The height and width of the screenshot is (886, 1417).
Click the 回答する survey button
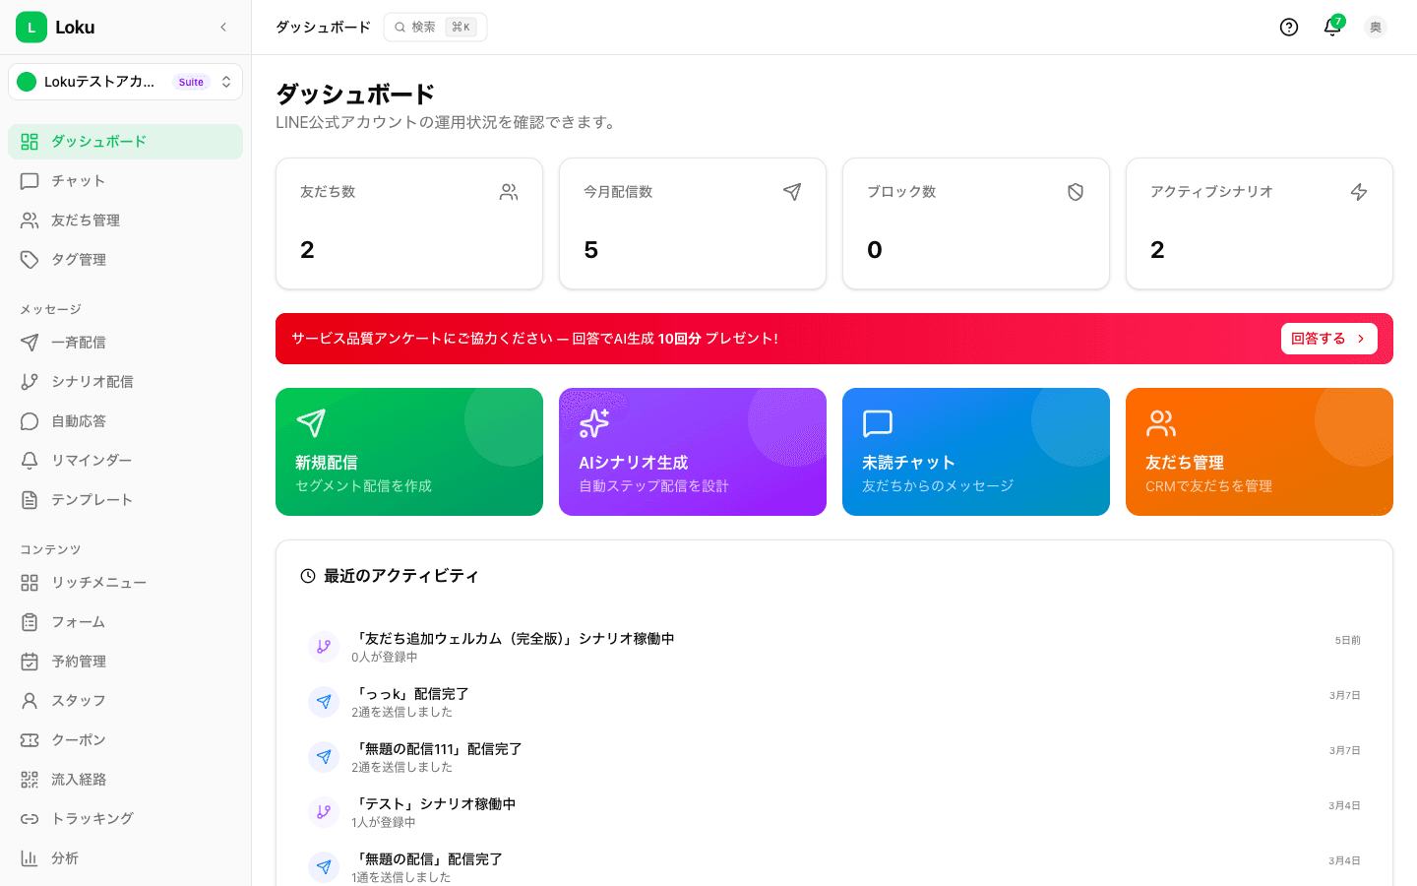pos(1328,338)
